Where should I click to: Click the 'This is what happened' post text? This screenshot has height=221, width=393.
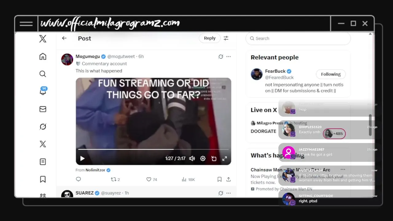(99, 71)
